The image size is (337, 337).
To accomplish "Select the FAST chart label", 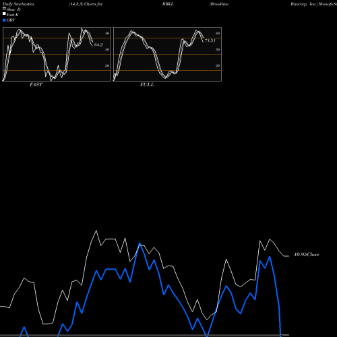I will point(36,85).
